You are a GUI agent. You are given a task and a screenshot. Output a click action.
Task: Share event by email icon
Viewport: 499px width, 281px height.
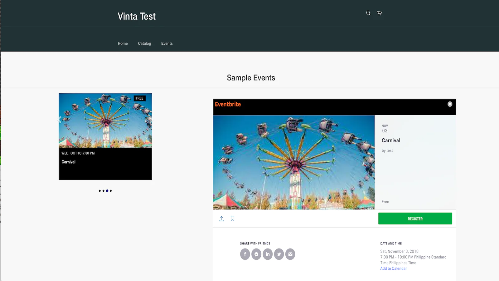pyautogui.click(x=290, y=254)
